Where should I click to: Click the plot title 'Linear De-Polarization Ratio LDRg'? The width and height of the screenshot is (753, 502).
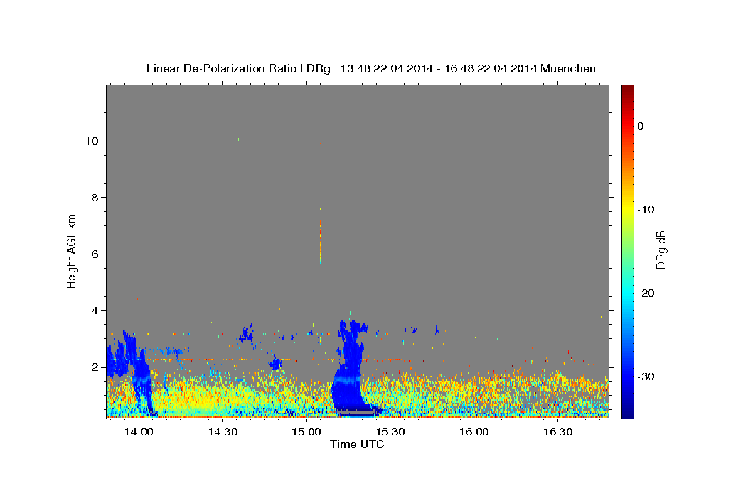[238, 68]
